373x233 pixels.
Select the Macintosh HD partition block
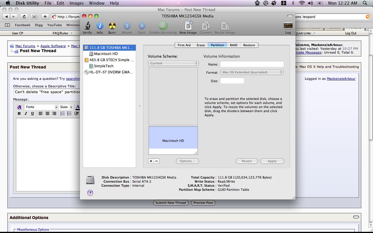click(173, 140)
